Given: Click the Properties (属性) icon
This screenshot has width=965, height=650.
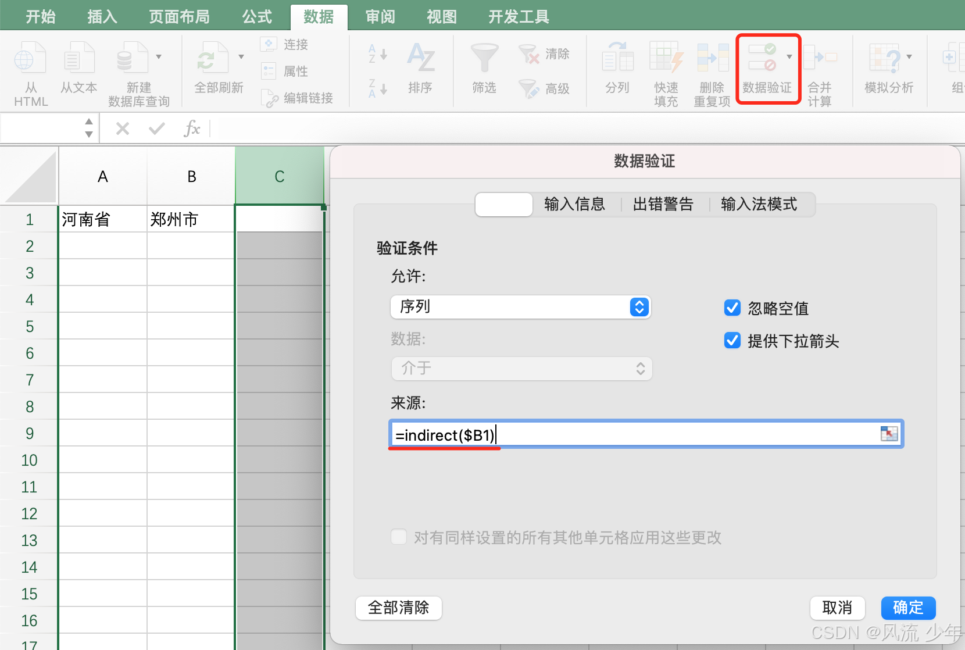Looking at the screenshot, I should coord(269,71).
